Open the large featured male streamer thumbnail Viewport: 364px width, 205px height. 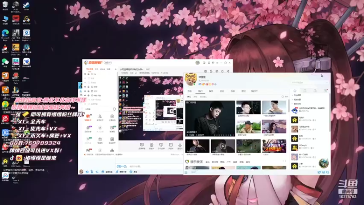tap(210, 118)
